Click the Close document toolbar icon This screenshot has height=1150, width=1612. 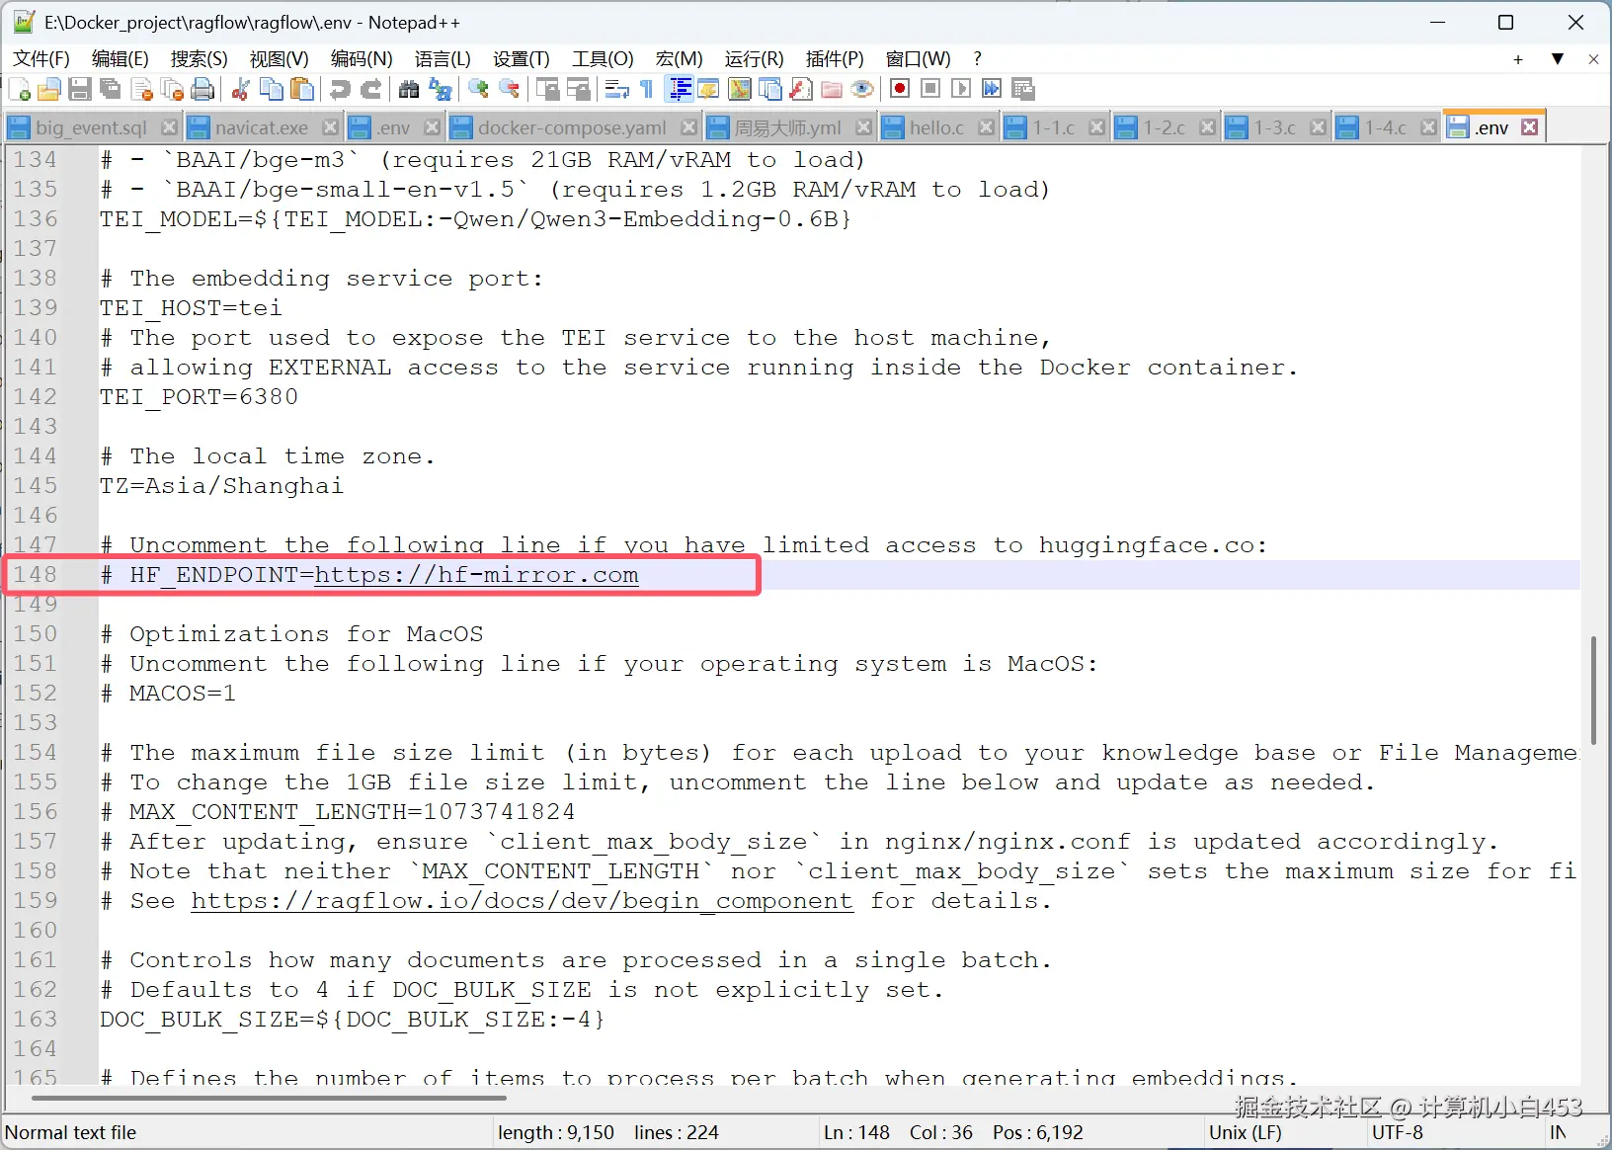click(141, 90)
